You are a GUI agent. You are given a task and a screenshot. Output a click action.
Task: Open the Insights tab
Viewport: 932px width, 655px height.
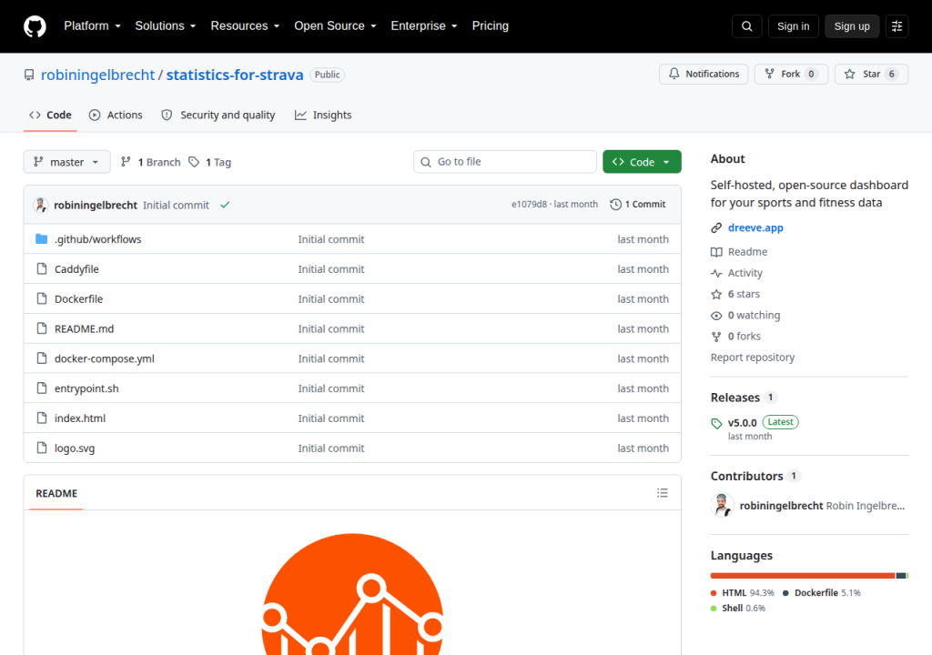[323, 115]
